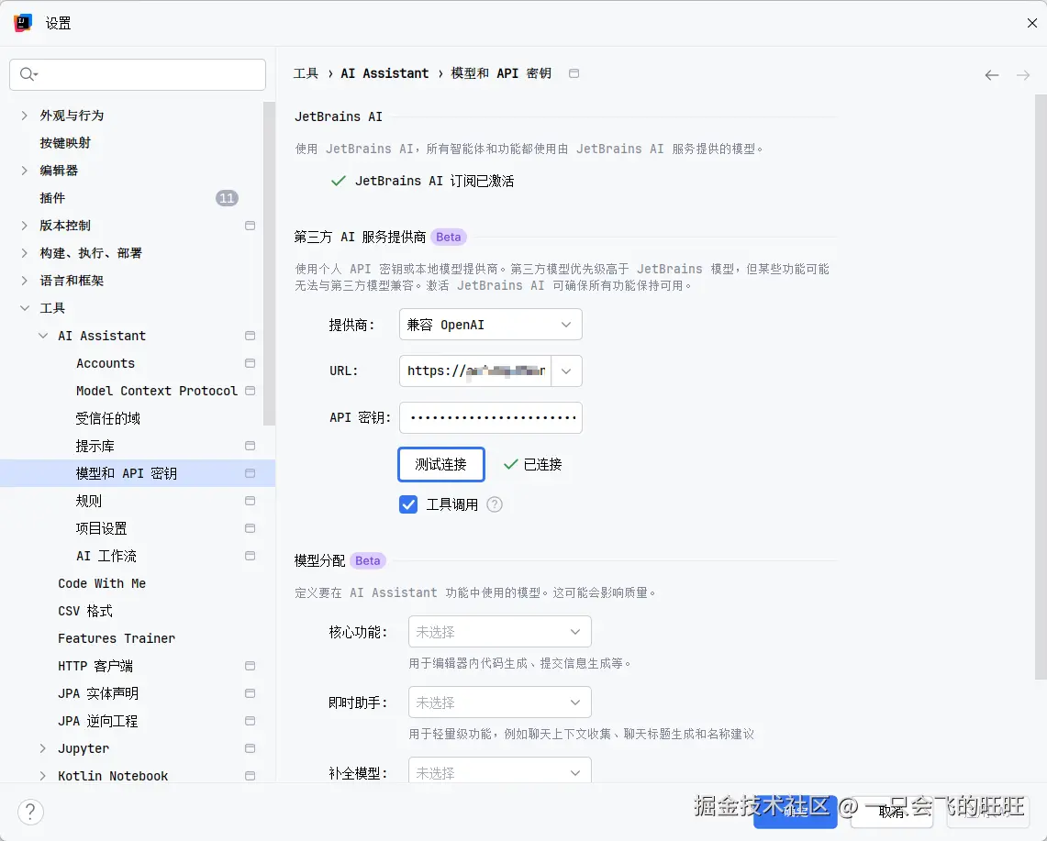This screenshot has width=1047, height=841.
Task: Click project icon beside JPA 逆向工程
Action: (x=250, y=721)
